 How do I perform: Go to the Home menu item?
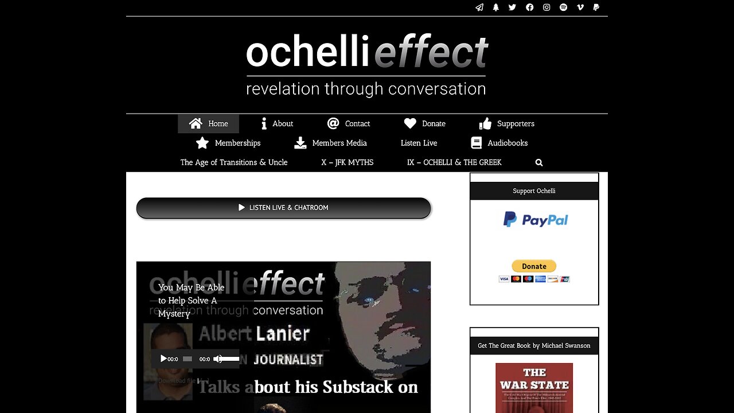point(208,123)
